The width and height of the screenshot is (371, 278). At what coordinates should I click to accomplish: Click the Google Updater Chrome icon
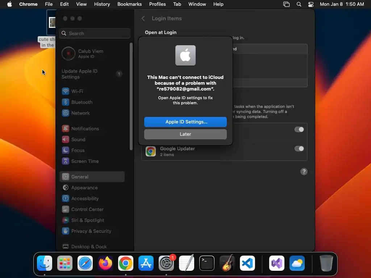coord(151,151)
